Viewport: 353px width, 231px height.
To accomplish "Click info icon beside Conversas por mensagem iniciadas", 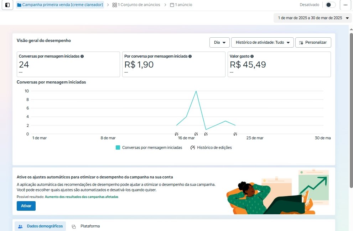I will pos(82,56).
